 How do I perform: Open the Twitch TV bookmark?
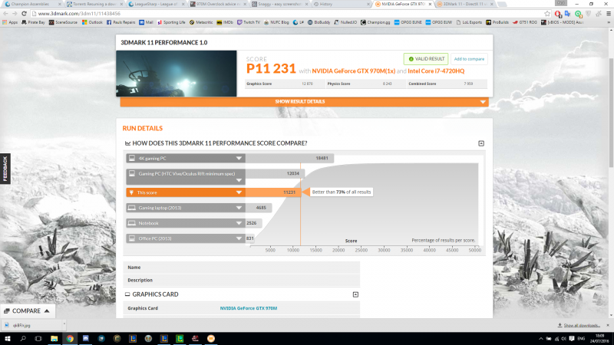pyautogui.click(x=248, y=22)
